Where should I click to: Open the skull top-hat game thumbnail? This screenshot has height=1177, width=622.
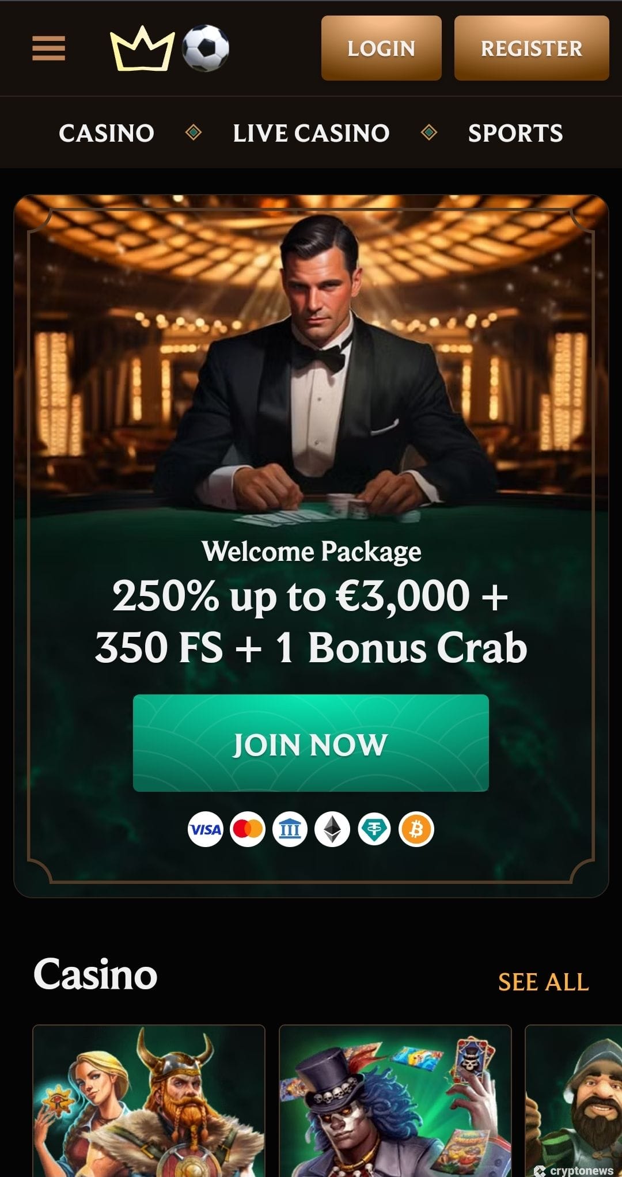coord(395,1101)
